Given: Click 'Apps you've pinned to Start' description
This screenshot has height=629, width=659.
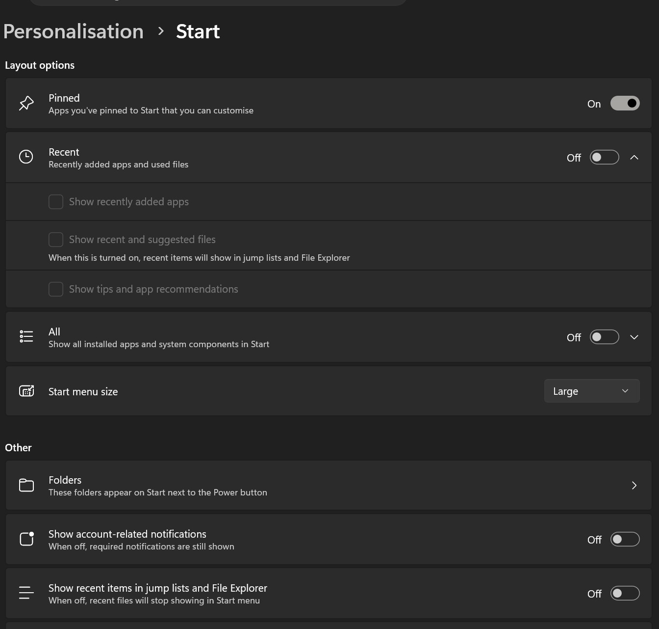Looking at the screenshot, I should (151, 110).
